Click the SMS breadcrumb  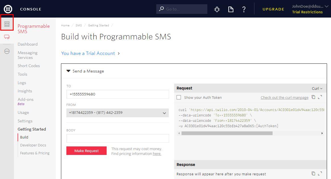(x=79, y=25)
